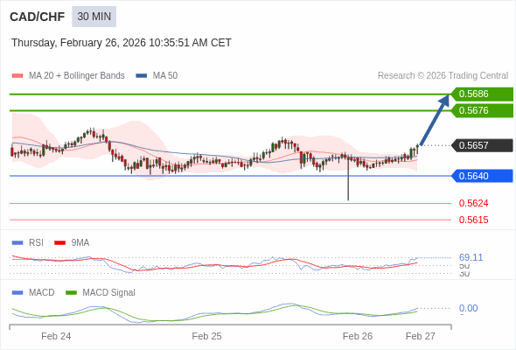516x350 pixels.
Task: Click the Feb 27 axis date label
Action: pyautogui.click(x=421, y=336)
